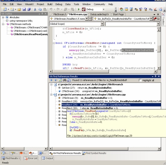Open the Build menu
Image resolution: width=166 pixels, height=165 pixels.
(50, 4)
